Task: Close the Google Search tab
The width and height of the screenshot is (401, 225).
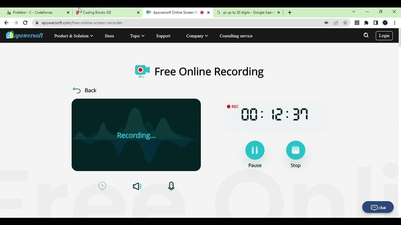Action: point(279,12)
